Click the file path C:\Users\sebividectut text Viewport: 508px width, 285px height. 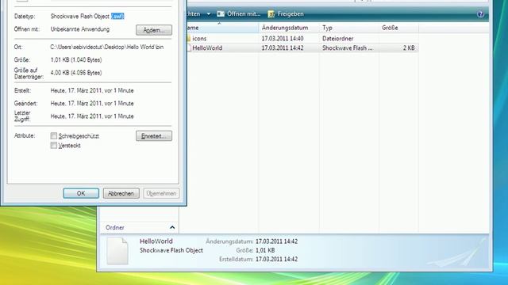[x=107, y=47]
